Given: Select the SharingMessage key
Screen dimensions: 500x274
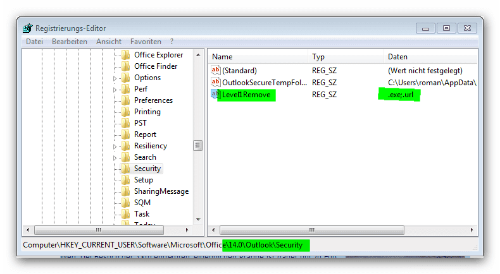Looking at the screenshot, I should pos(161,191).
